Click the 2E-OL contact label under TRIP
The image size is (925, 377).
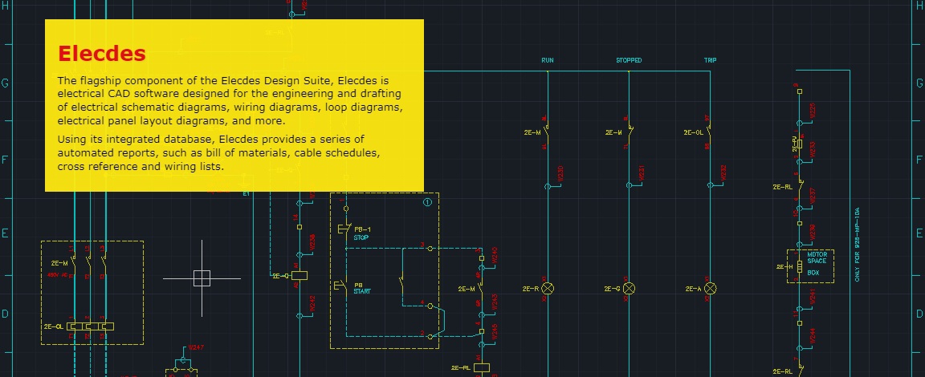tap(693, 132)
